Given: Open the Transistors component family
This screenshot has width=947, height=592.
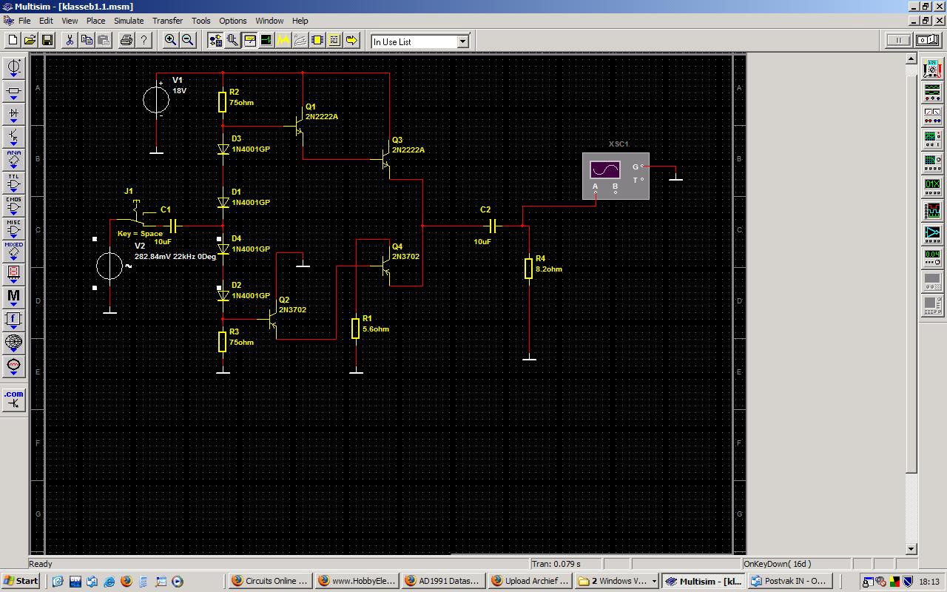Looking at the screenshot, I should (x=14, y=137).
